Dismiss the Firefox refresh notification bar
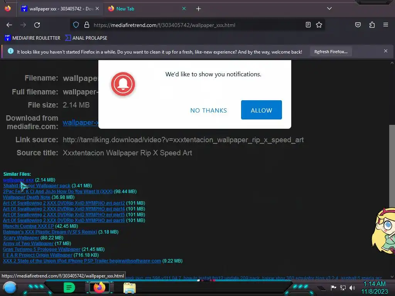Viewport: 395px width, 296px height. [385, 51]
